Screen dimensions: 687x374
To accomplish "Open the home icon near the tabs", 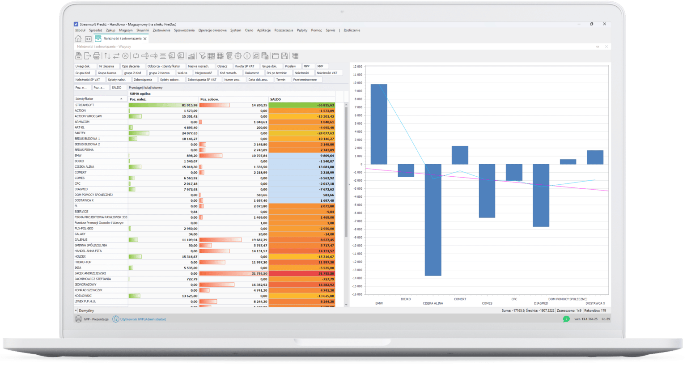I will 78,38.
